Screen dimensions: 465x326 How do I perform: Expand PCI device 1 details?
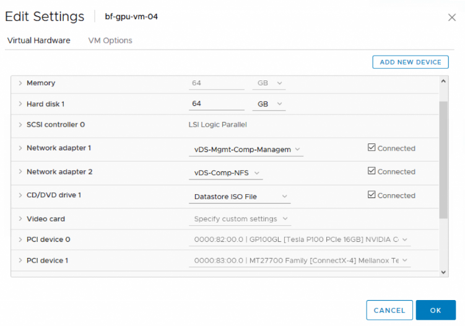20,260
